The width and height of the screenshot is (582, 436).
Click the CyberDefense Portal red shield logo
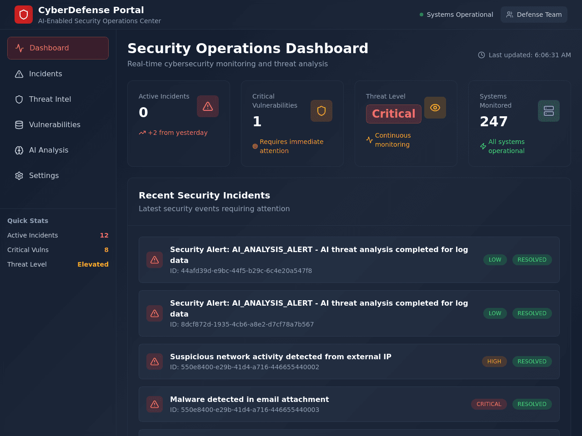[24, 15]
